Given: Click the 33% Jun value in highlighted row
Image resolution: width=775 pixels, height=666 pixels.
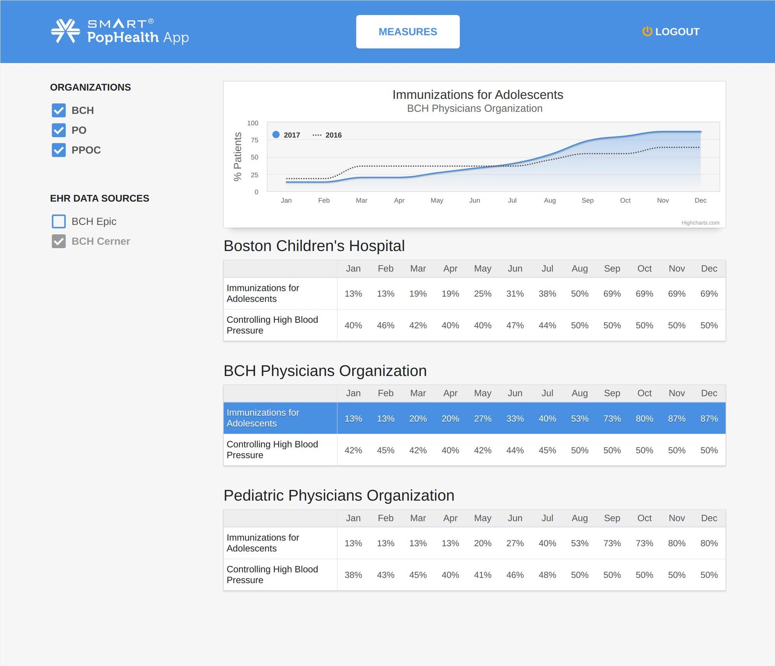Looking at the screenshot, I should 515,419.
